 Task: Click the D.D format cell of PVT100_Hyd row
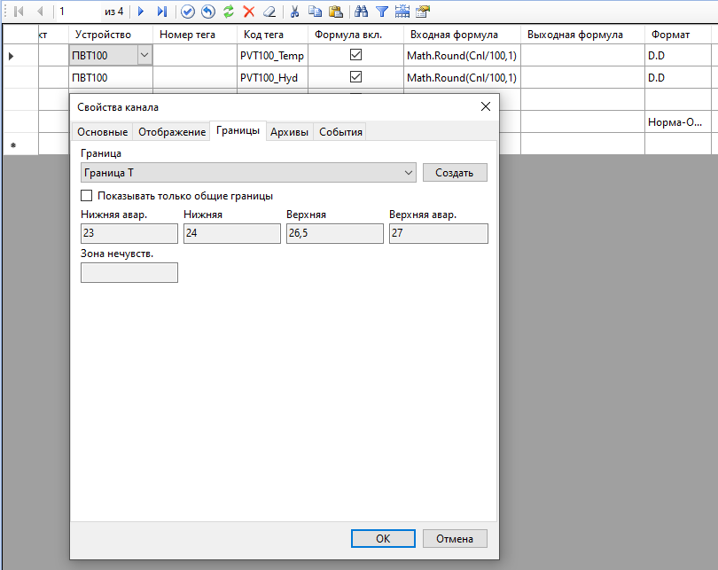(x=678, y=77)
